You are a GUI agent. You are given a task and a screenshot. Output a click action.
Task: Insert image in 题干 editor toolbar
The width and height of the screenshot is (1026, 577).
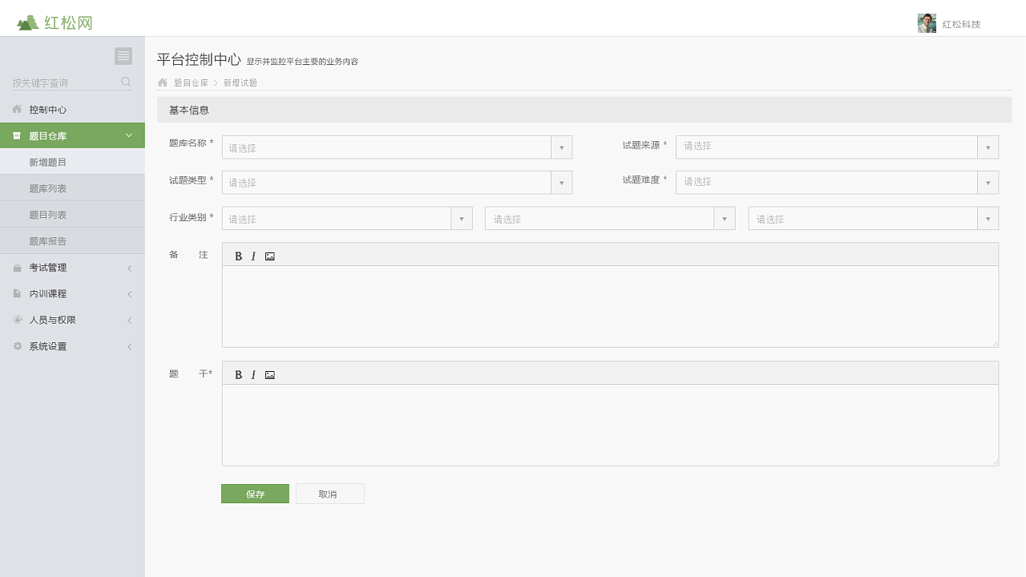[x=270, y=375]
